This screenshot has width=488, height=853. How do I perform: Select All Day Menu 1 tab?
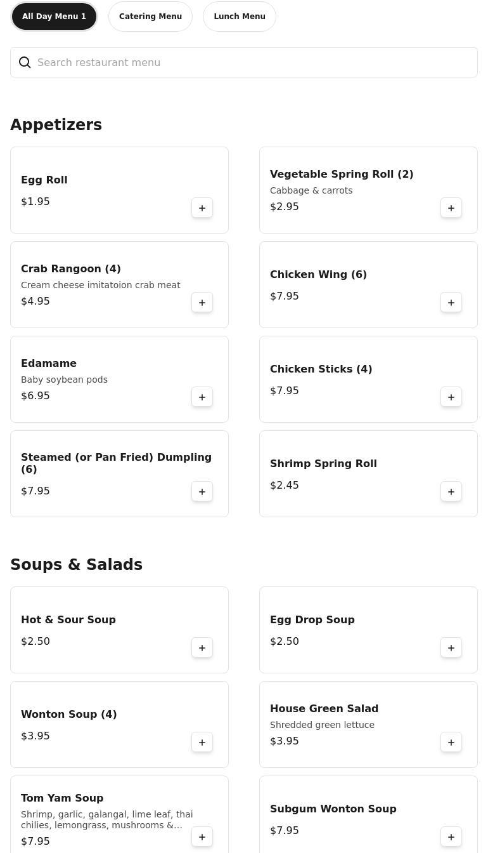(54, 17)
